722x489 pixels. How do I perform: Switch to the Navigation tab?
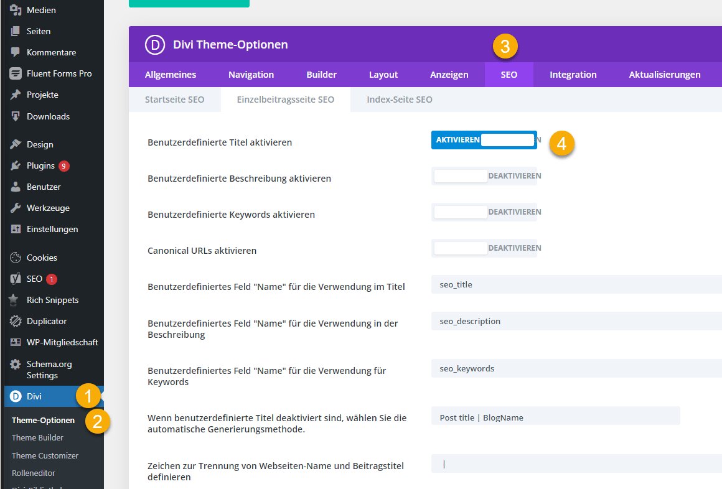point(251,75)
